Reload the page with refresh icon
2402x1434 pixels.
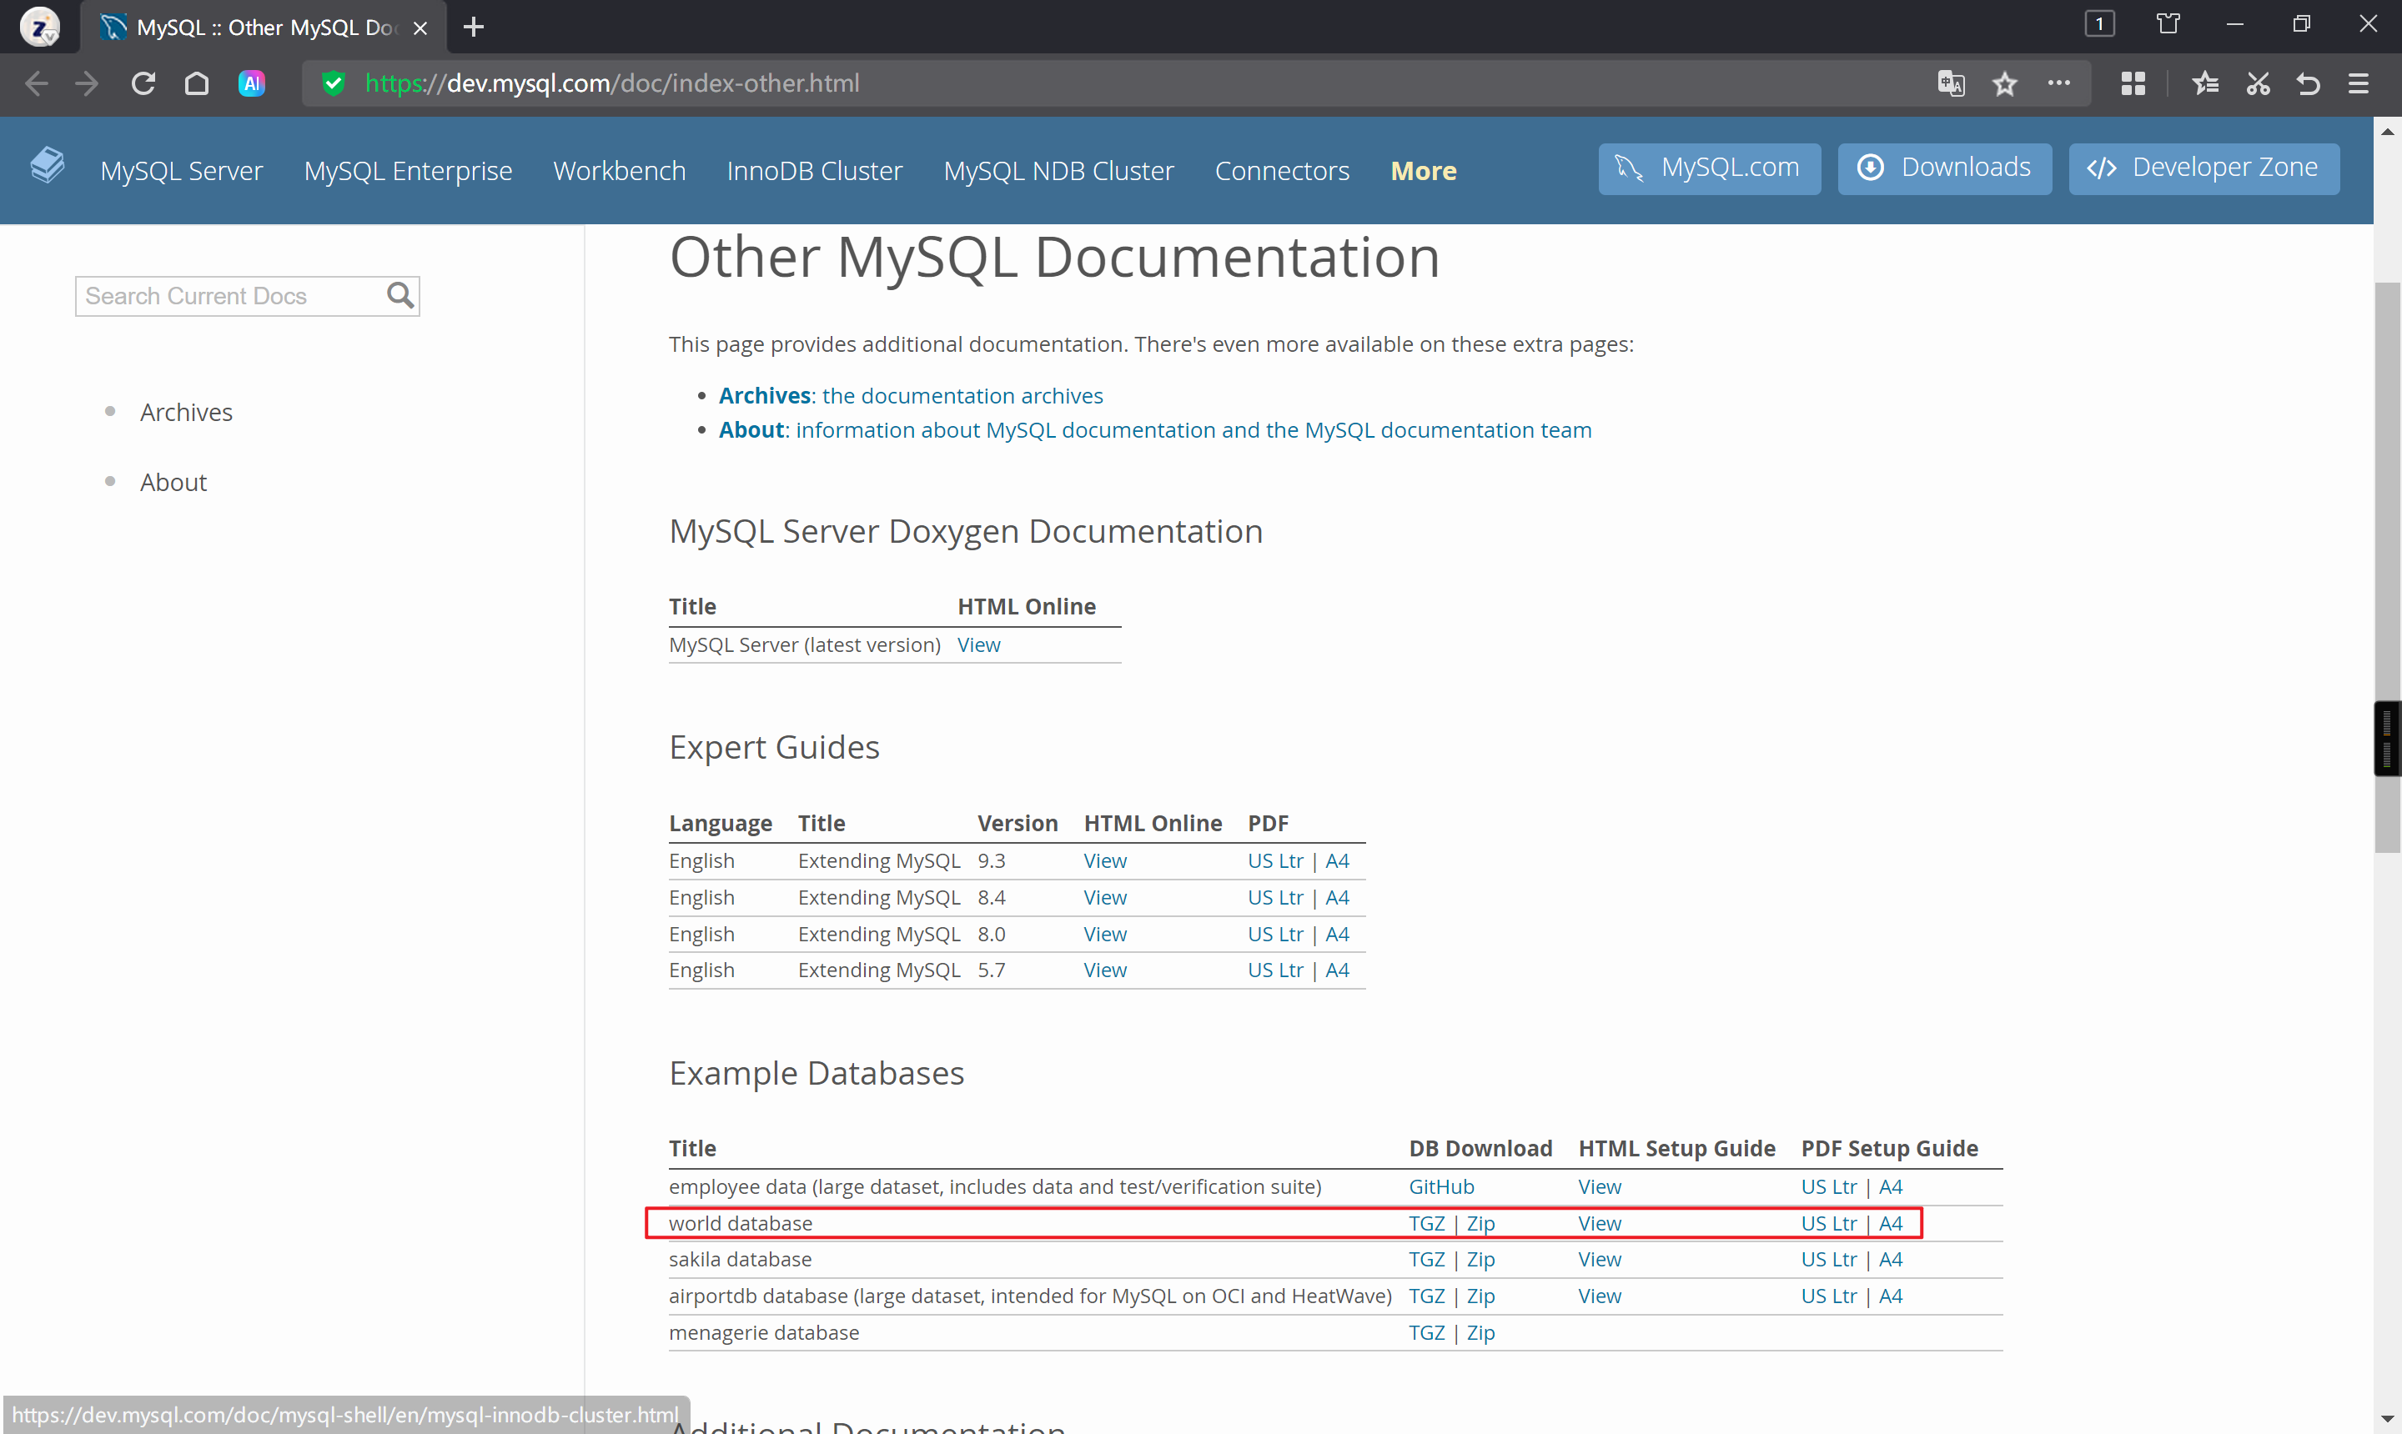tap(143, 83)
